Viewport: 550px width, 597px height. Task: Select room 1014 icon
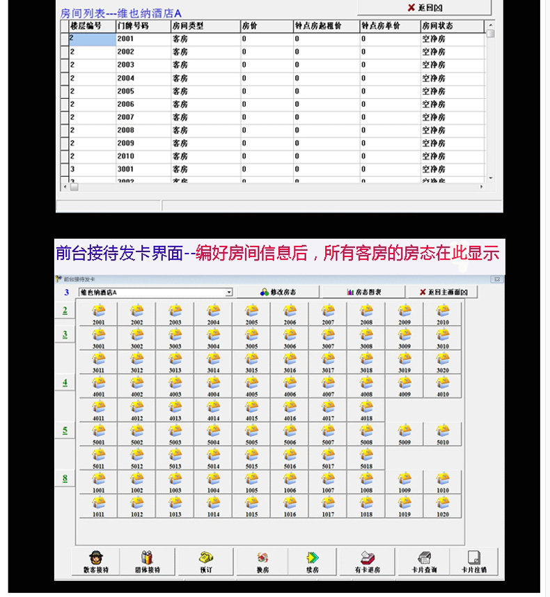click(213, 506)
